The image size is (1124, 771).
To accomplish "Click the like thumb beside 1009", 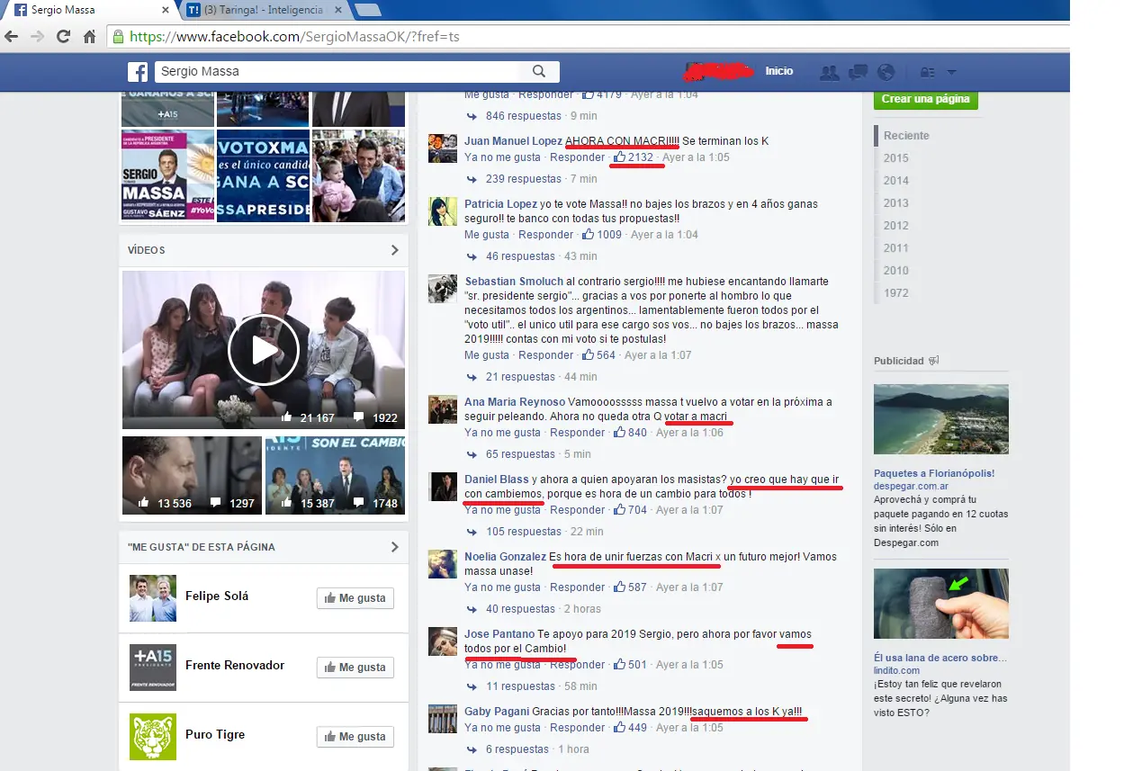I will click(x=588, y=235).
